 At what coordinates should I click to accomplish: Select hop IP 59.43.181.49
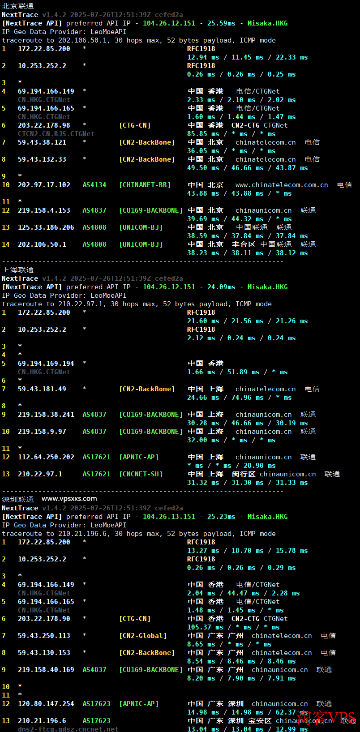(x=42, y=389)
